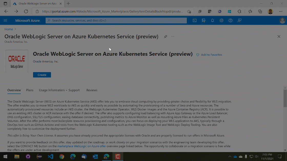Open the portal hamburger menu
The height and width of the screenshot is (161, 287).
coord(5,20)
